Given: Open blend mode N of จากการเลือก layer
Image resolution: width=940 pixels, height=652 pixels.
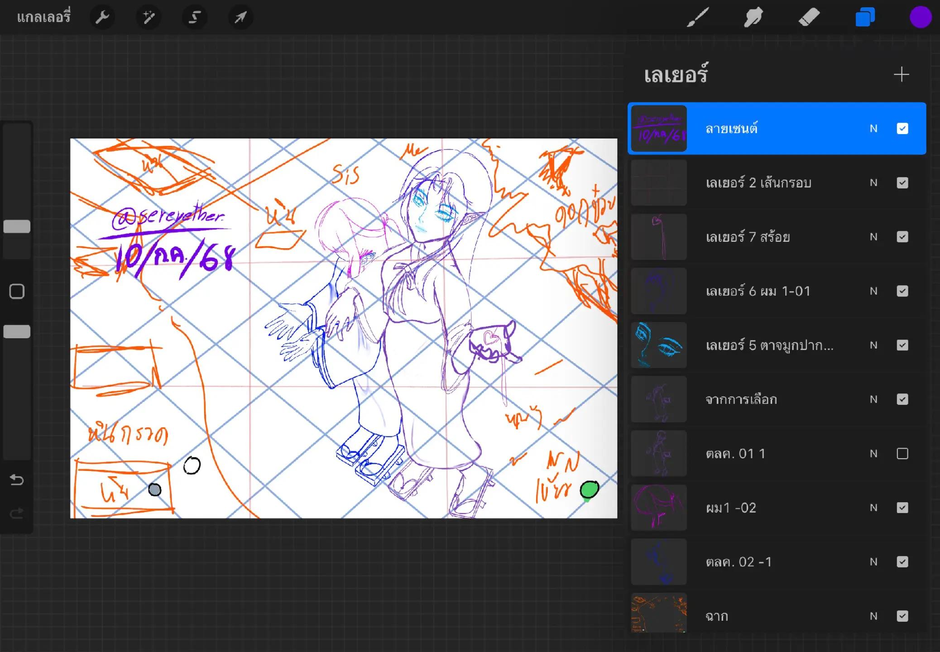Looking at the screenshot, I should click(x=873, y=399).
